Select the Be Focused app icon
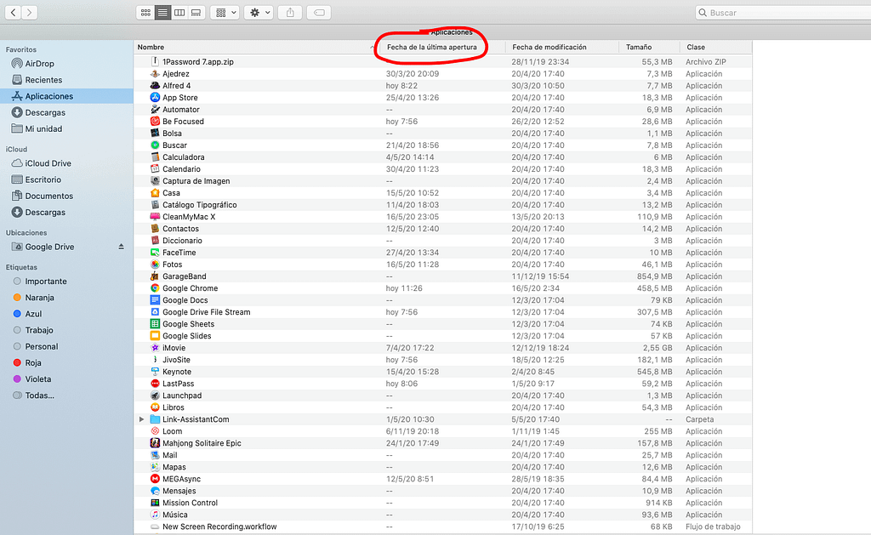Image resolution: width=871 pixels, height=535 pixels. pyautogui.click(x=155, y=121)
